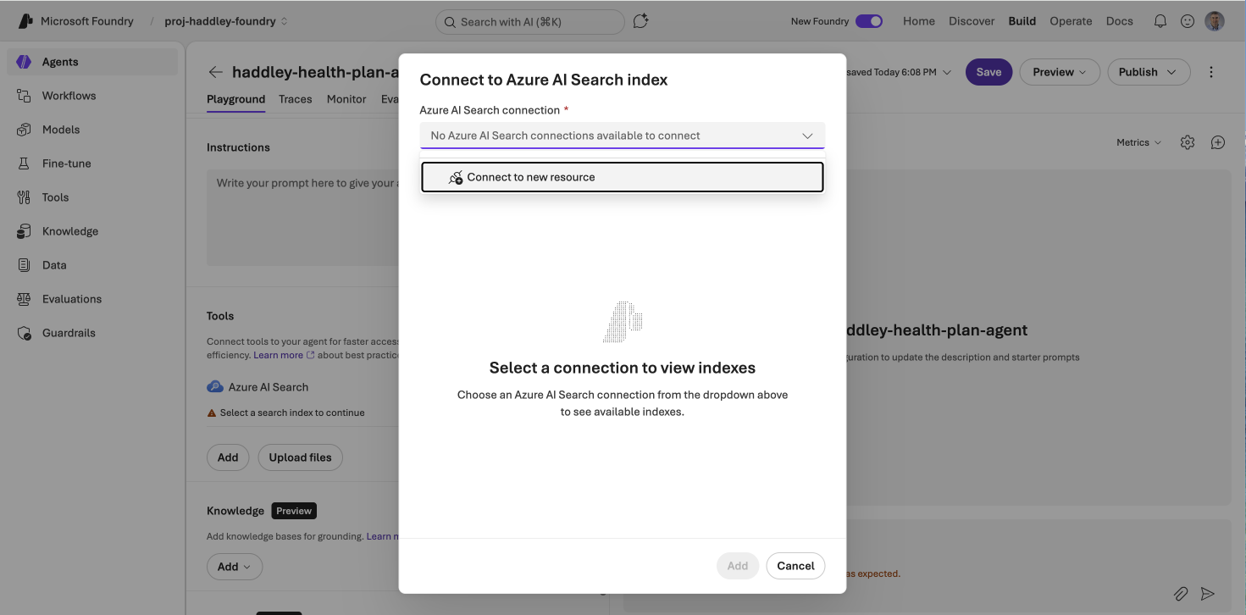Switch to the Traces tab

295,99
